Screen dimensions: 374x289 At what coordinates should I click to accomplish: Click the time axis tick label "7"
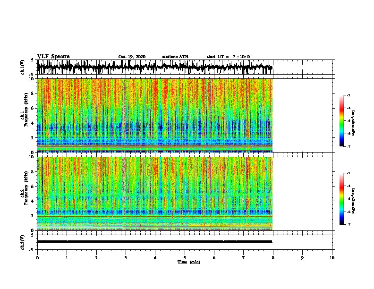point(244,258)
